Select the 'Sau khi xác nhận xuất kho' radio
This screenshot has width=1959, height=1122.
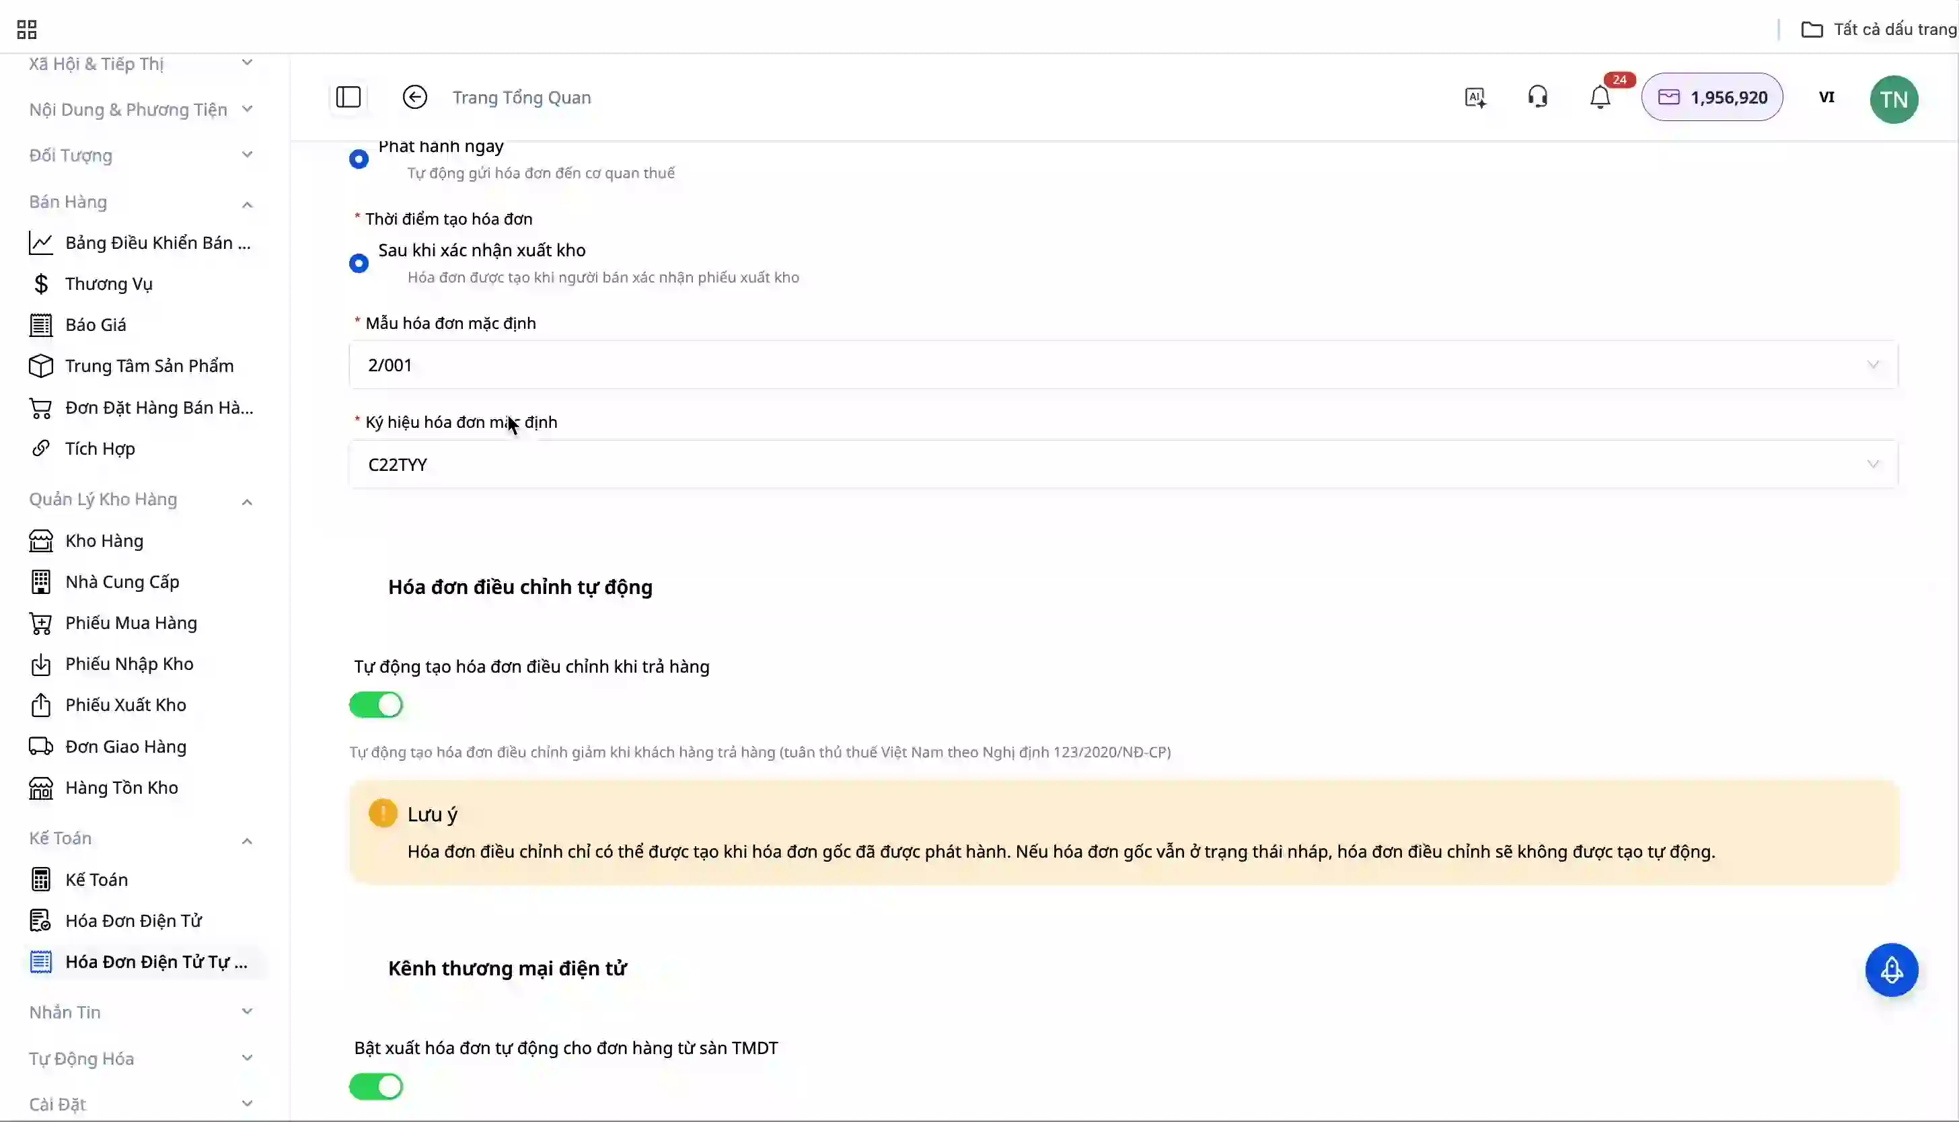pyautogui.click(x=359, y=264)
